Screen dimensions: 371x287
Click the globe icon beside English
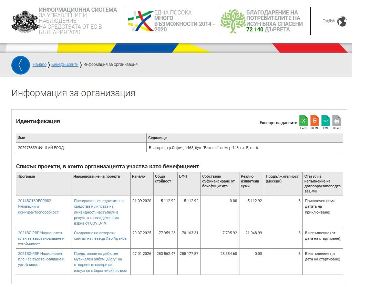point(342,21)
